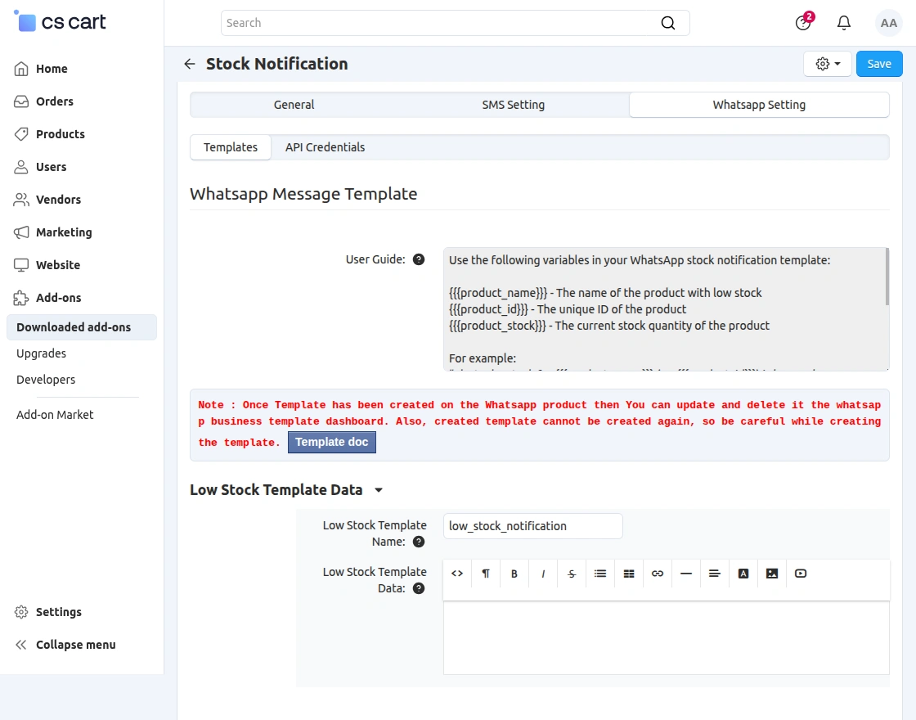Screen dimensions: 916x720
Task: Click the strikethrough formatting icon
Action: [x=572, y=574]
